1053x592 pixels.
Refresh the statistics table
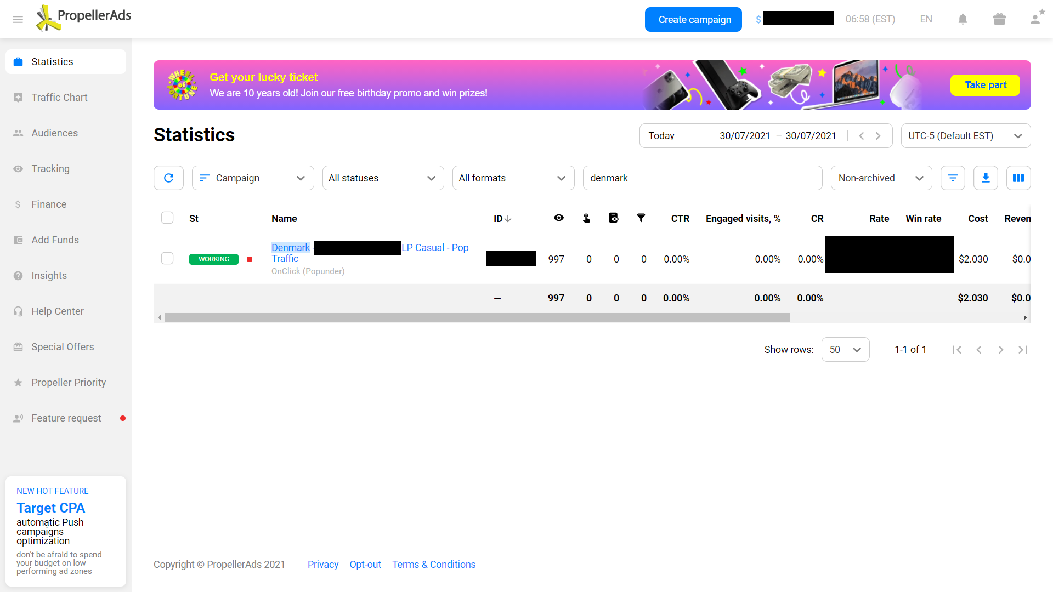[168, 178]
